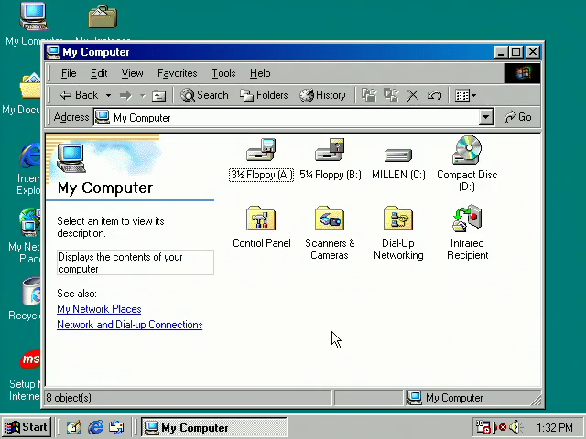
Task: Open the Tools menu
Action: (223, 73)
